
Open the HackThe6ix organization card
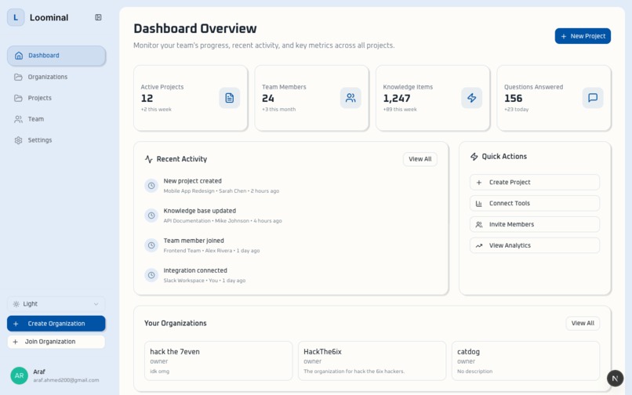(372, 361)
